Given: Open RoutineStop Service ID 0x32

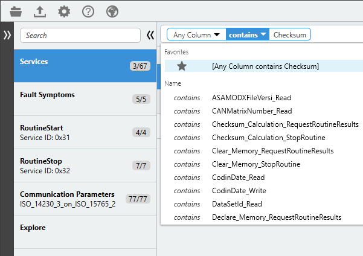Looking at the screenshot, I should (85, 165).
